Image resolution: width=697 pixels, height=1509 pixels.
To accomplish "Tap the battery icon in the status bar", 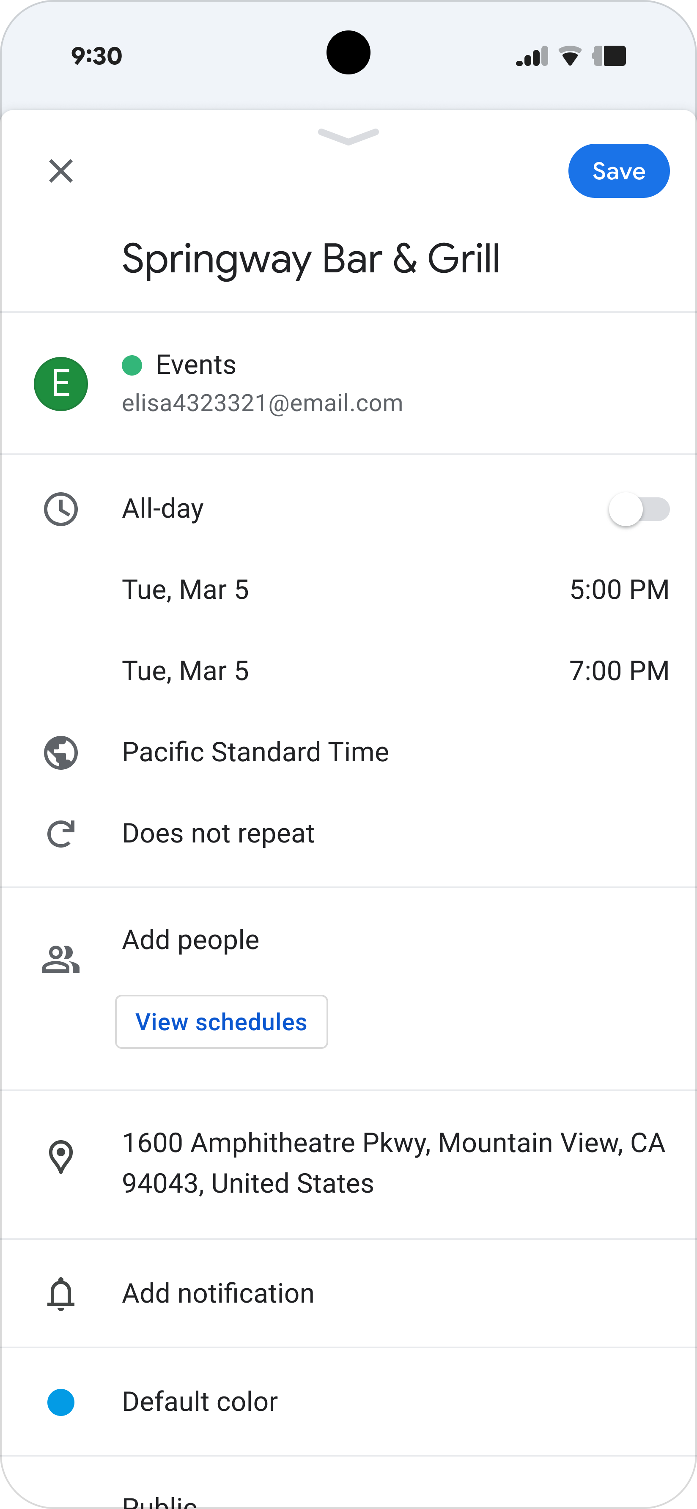I will [x=609, y=56].
